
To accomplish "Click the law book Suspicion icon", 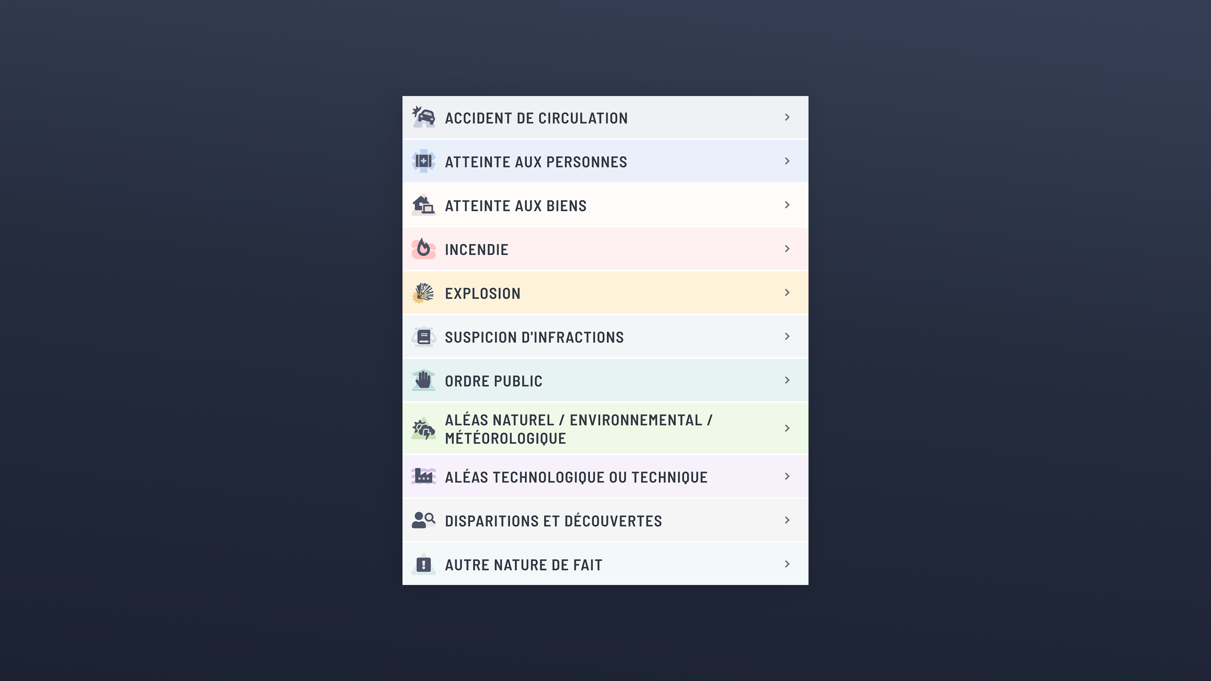I will [x=423, y=337].
